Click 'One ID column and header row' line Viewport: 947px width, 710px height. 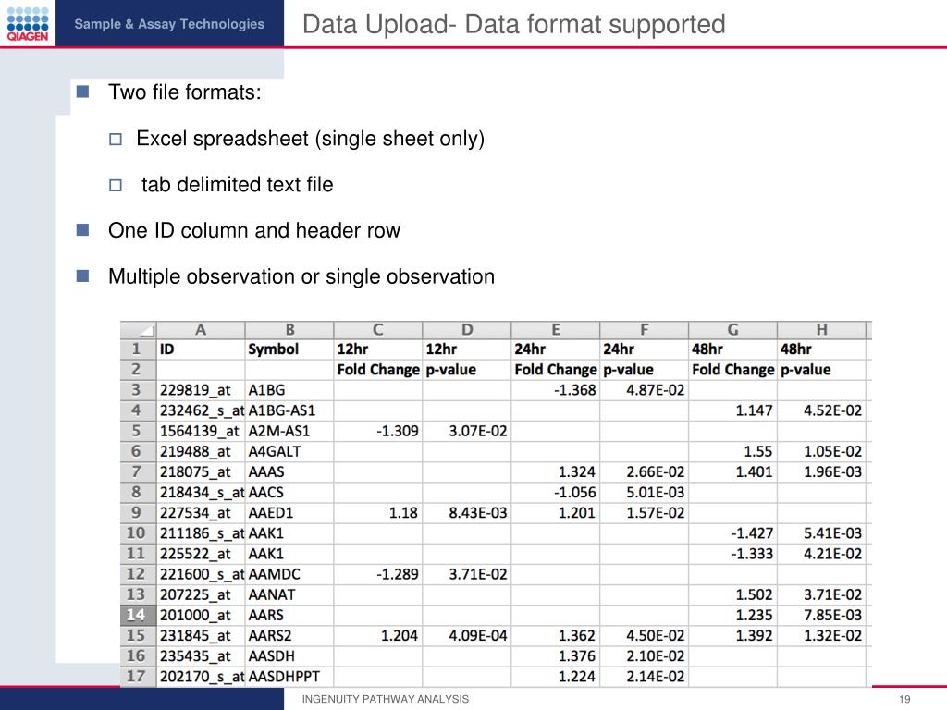point(254,230)
